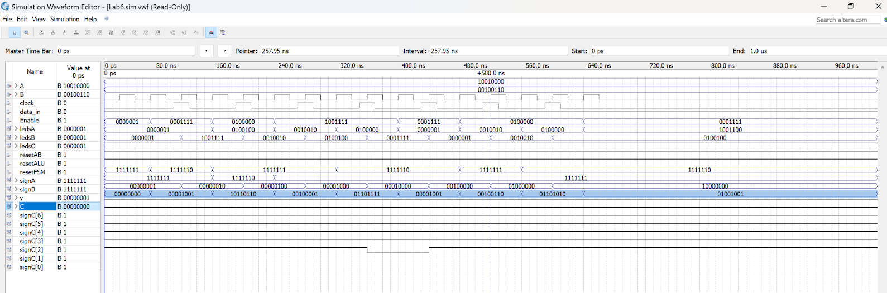This screenshot has height=293, width=887.
Task: Click the End time field
Action: coord(817,51)
